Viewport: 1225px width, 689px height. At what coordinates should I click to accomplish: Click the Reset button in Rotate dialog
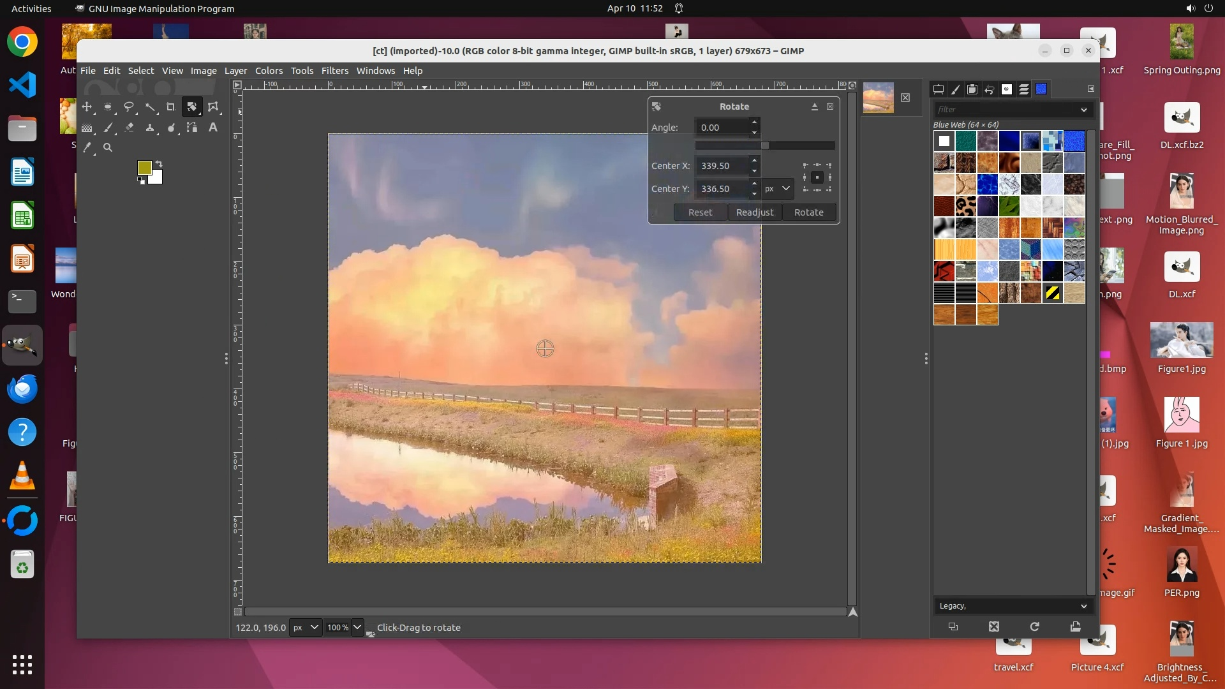point(700,212)
